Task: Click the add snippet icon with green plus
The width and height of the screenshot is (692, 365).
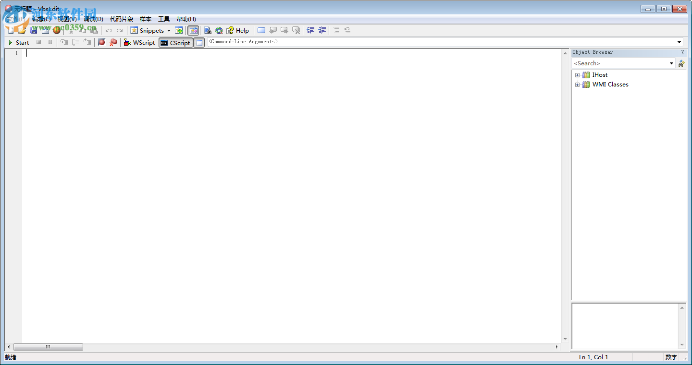Action: point(179,30)
